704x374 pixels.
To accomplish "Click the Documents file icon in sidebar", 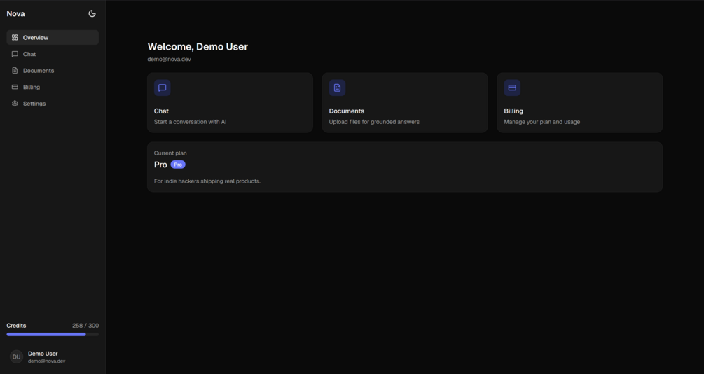I will pos(15,71).
